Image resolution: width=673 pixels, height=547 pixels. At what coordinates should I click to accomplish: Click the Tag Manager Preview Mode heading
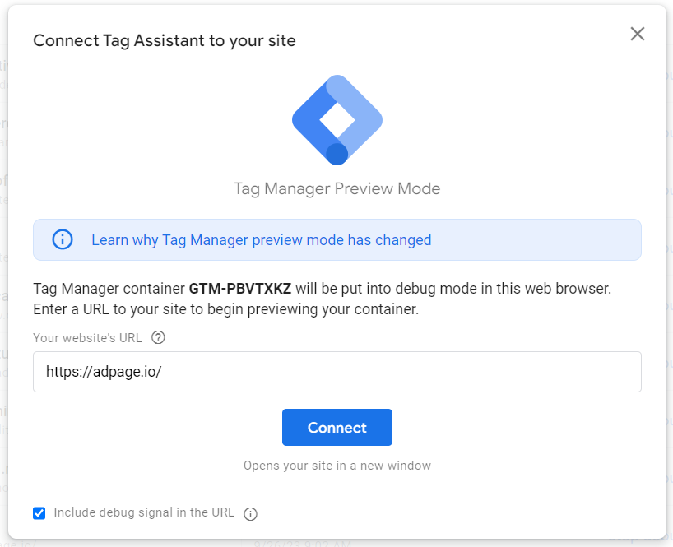pyautogui.click(x=336, y=188)
